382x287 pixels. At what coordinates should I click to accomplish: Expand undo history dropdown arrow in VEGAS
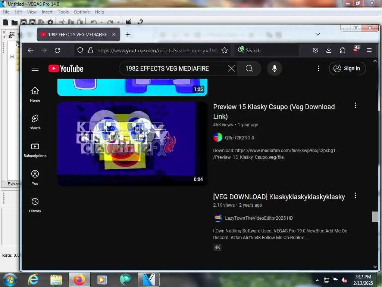click(101, 22)
